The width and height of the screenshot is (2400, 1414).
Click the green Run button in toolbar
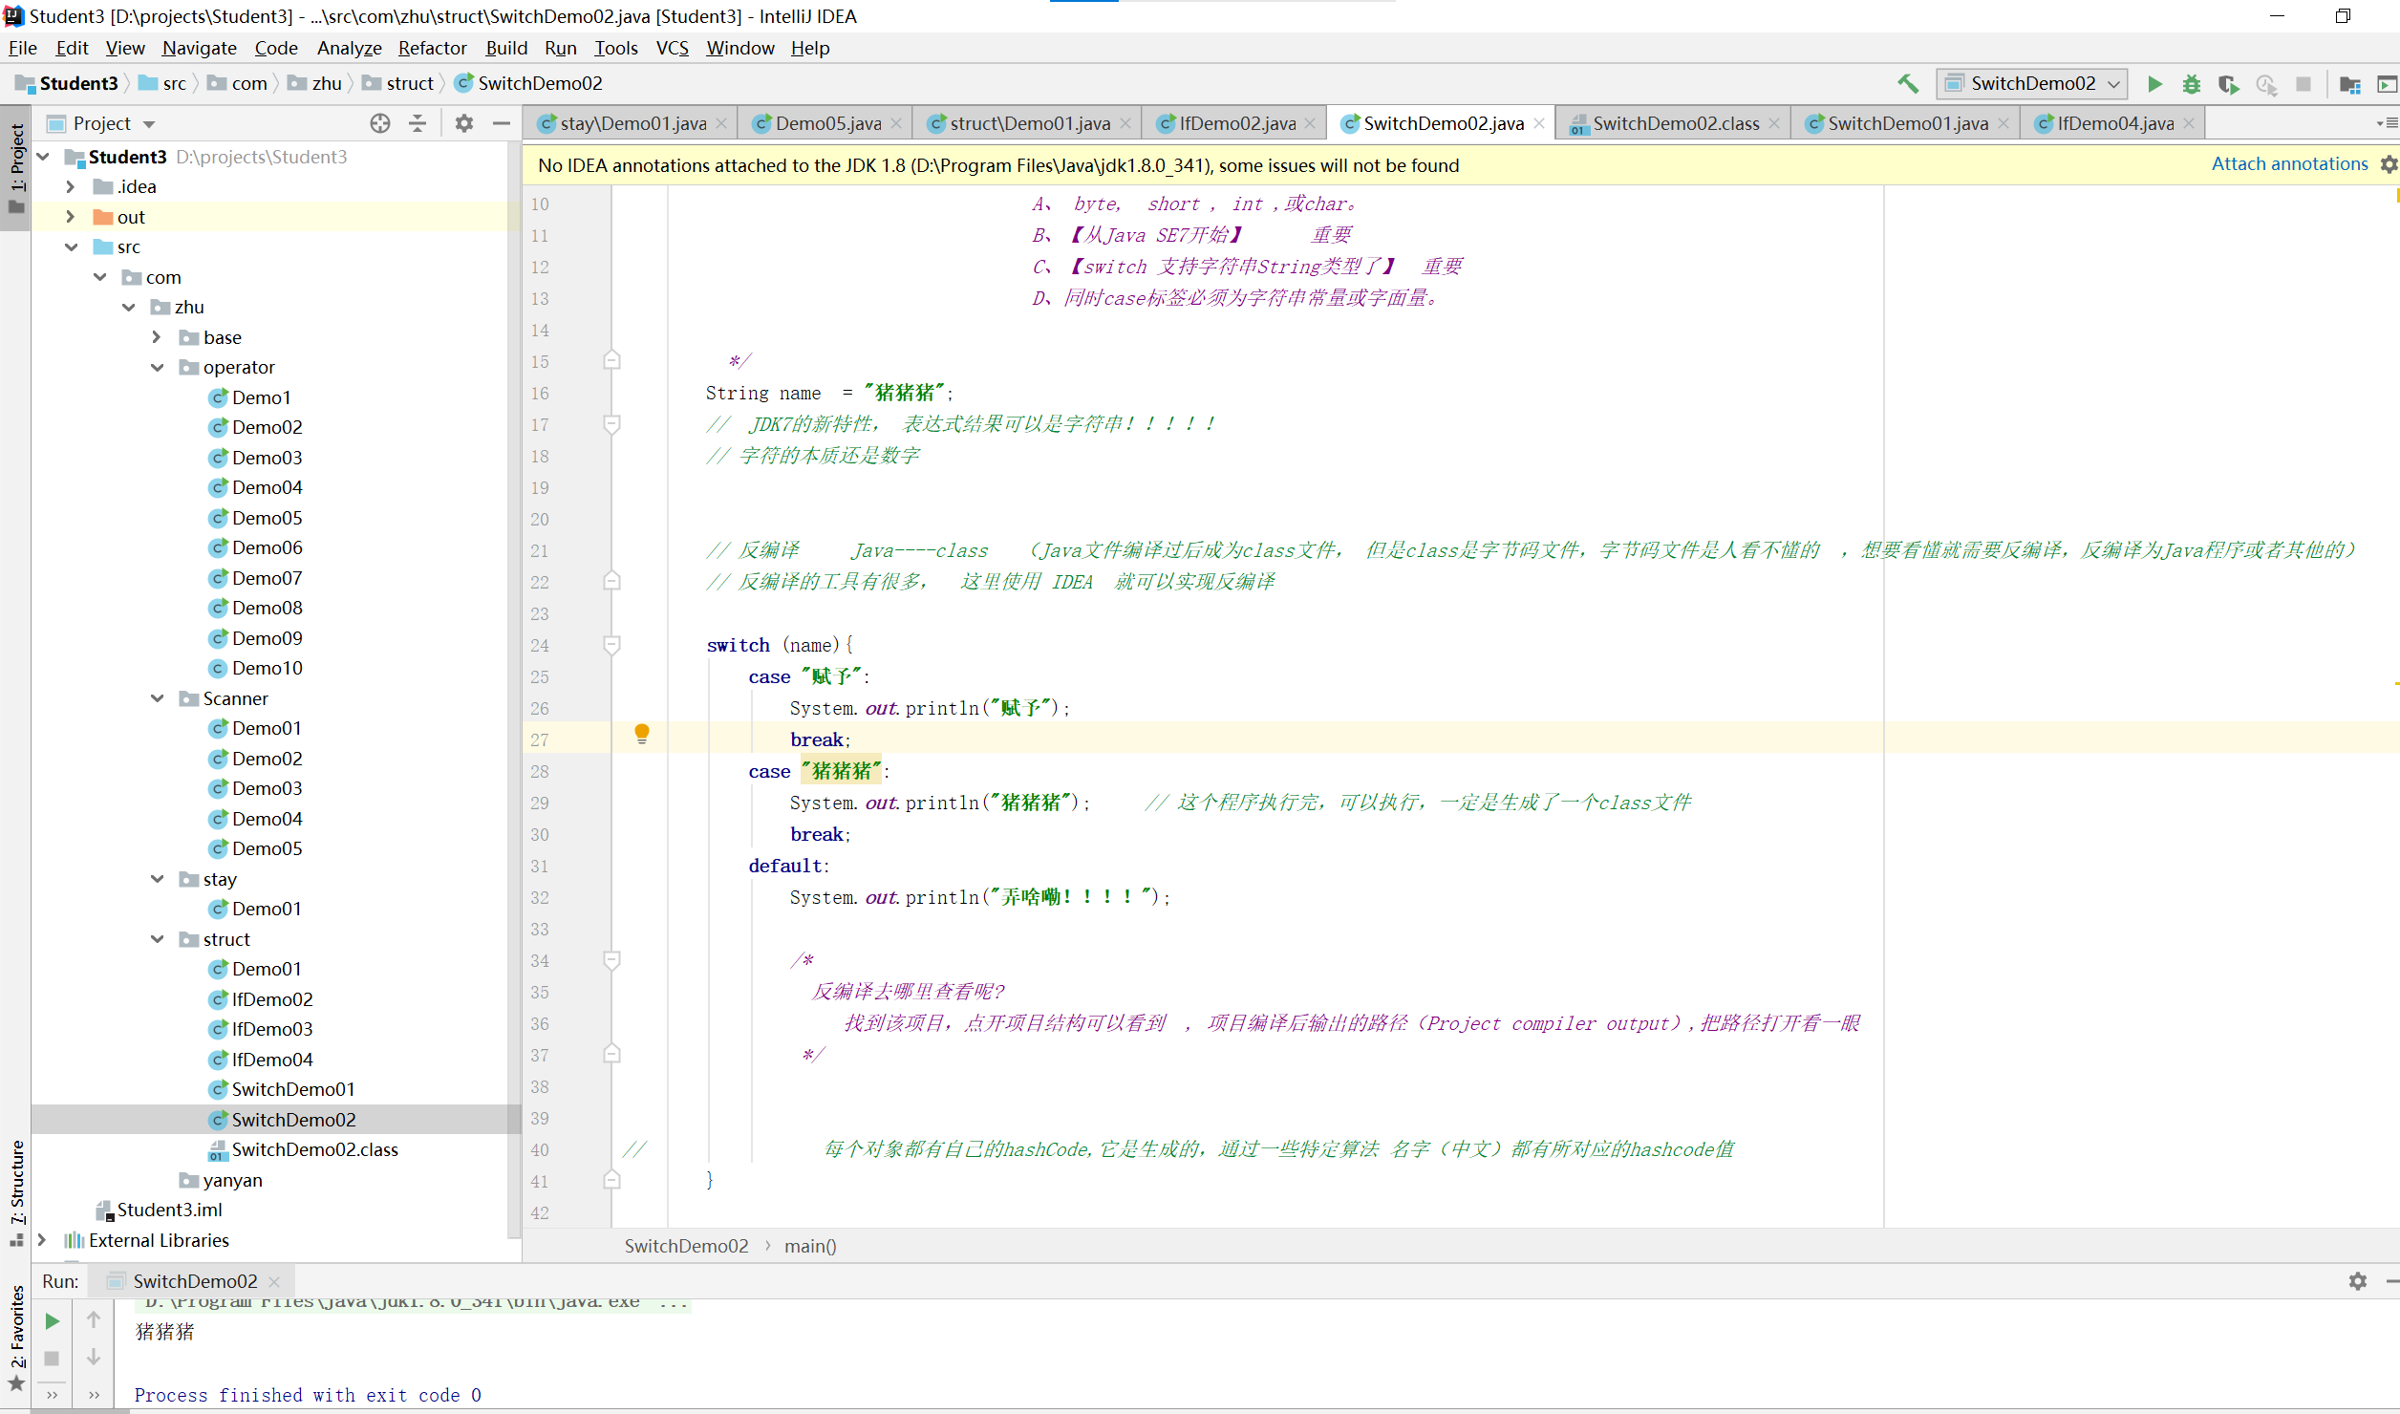(2154, 84)
